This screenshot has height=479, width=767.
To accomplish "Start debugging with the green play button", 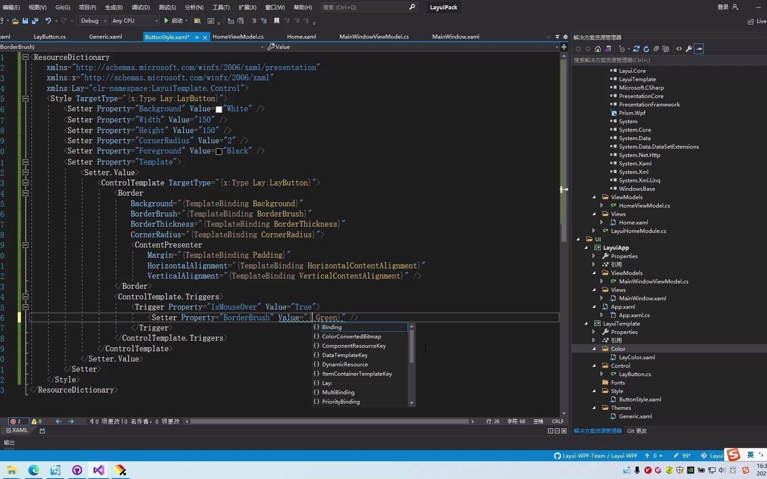I will click(166, 21).
